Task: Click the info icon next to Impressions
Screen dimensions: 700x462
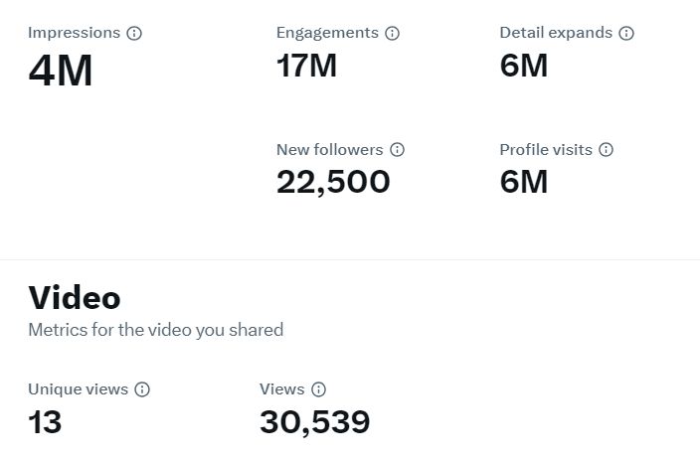Action: pos(134,33)
